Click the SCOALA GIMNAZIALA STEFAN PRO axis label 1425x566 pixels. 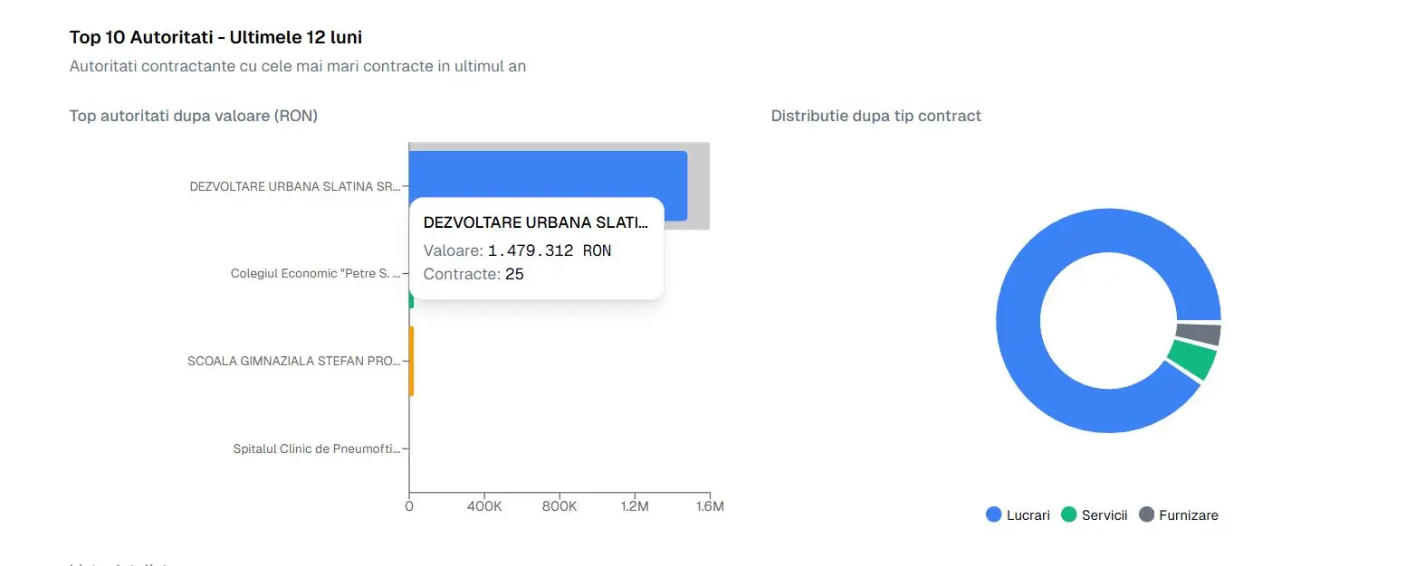click(x=293, y=361)
